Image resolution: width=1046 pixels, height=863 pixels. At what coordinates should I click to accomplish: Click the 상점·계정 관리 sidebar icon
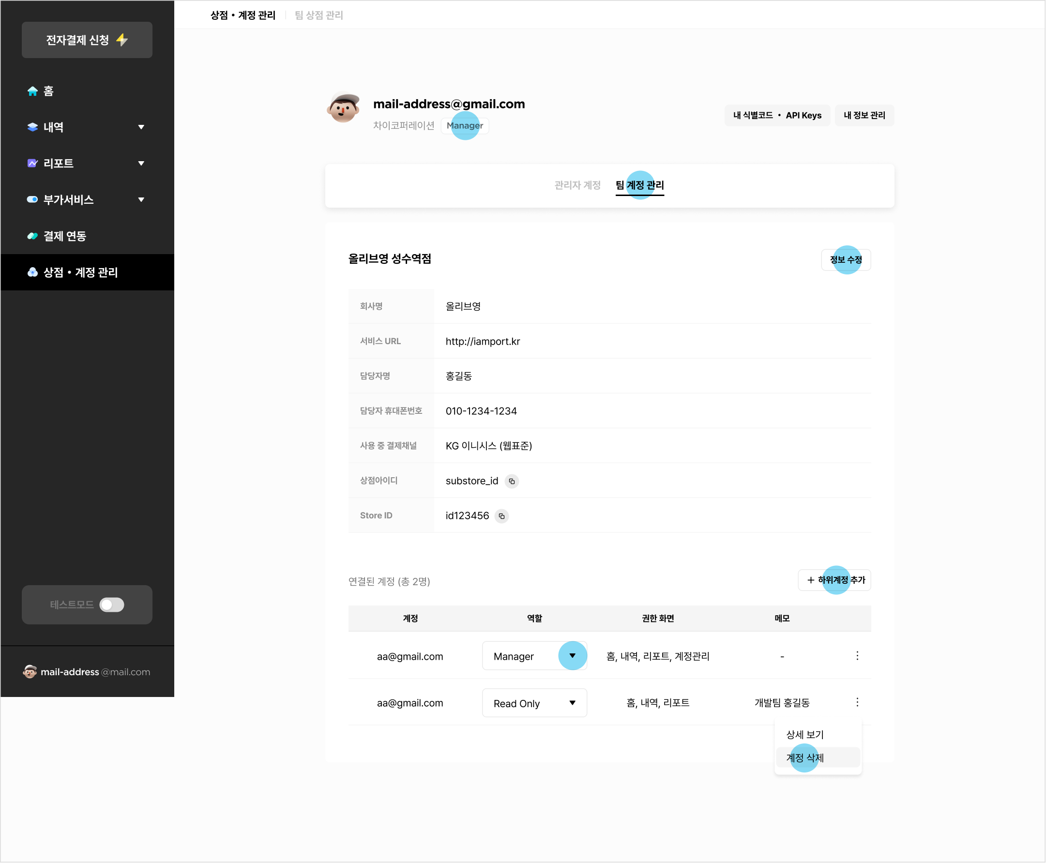[31, 271]
